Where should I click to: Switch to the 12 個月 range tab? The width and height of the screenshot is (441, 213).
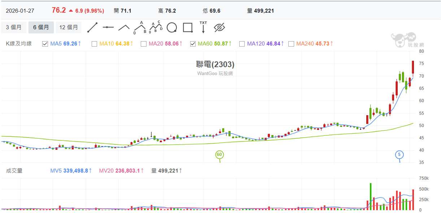coord(69,27)
